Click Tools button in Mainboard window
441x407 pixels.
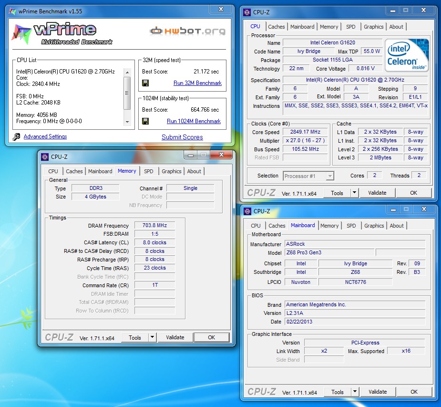338,392
